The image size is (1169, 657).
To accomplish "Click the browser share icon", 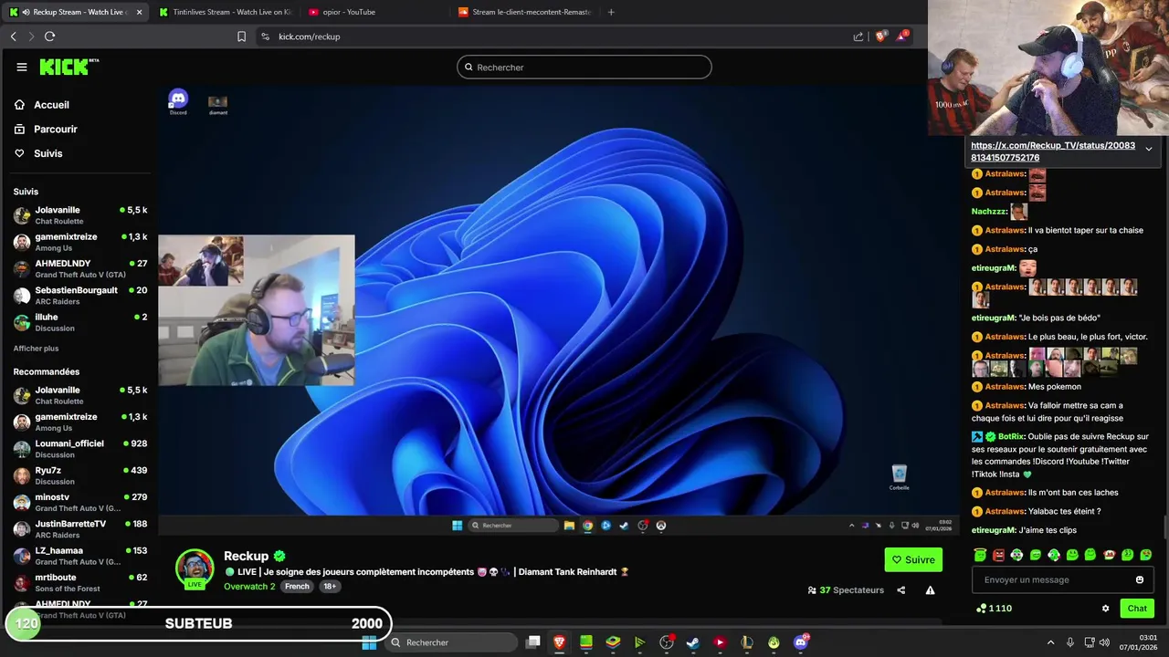I will pos(858,36).
